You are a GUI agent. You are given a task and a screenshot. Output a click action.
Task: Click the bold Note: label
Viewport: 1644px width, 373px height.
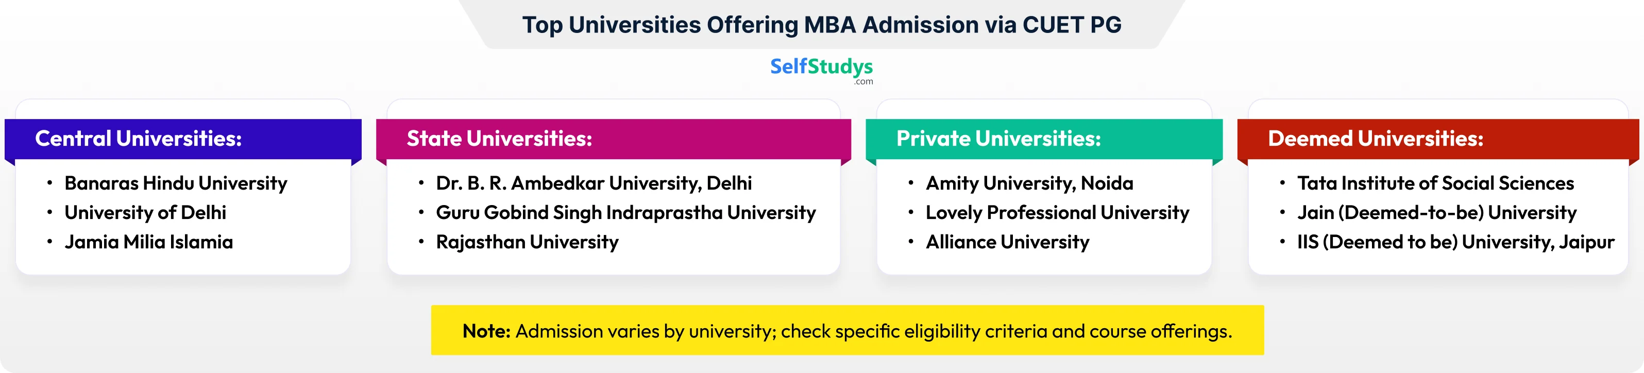pyautogui.click(x=486, y=331)
